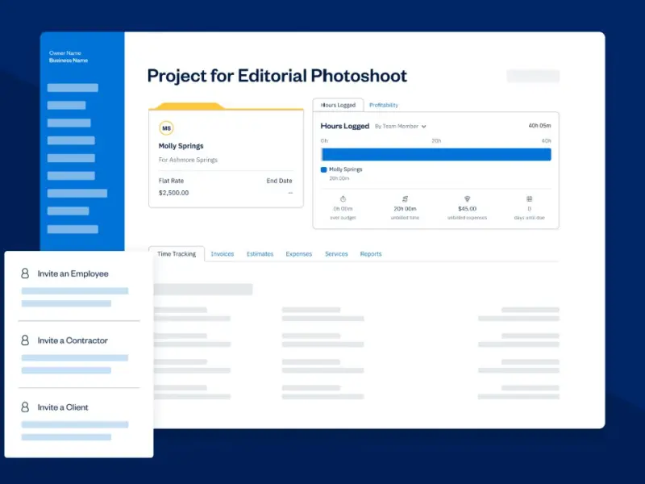The width and height of the screenshot is (645, 484).
Task: Switch to the Profitability tab
Action: [384, 106]
